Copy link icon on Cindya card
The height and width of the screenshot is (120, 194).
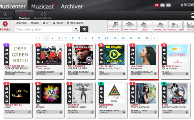coord(133,96)
